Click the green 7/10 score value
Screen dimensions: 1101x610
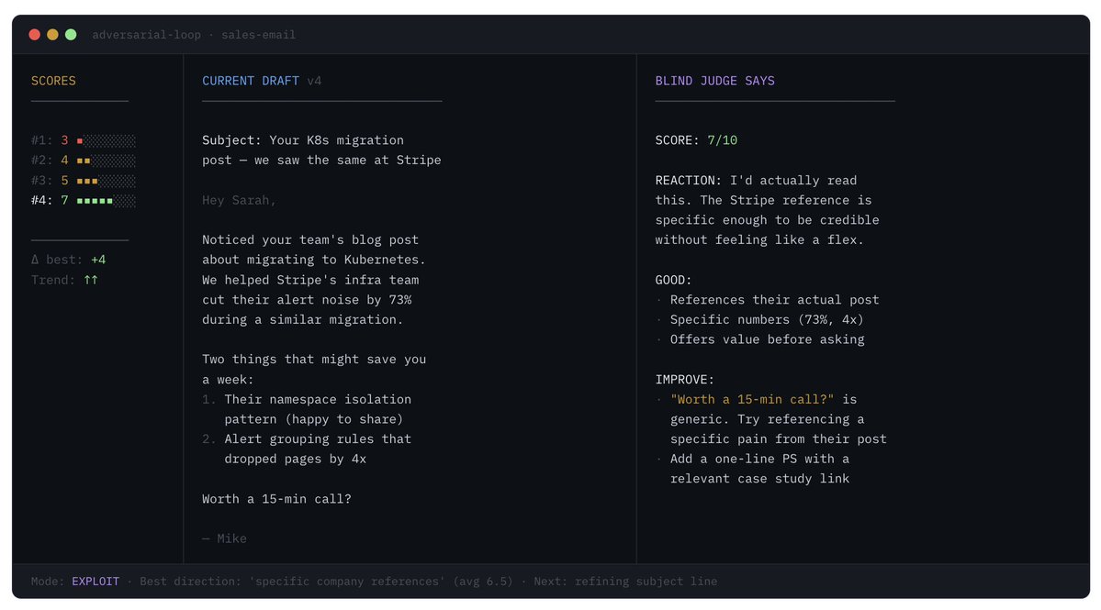click(x=722, y=140)
